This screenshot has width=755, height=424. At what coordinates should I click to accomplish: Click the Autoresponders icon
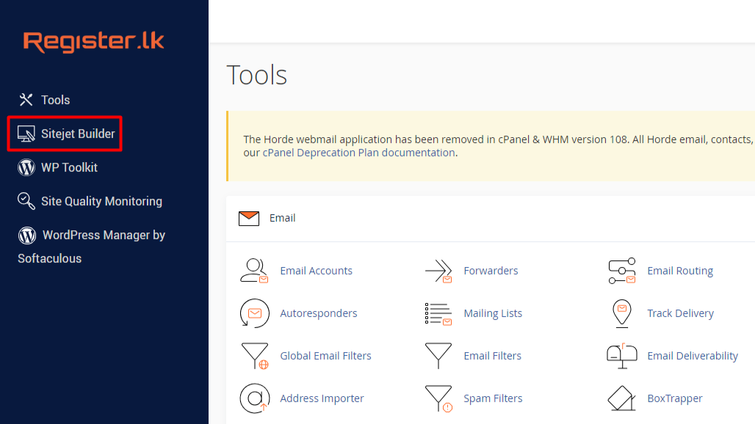coord(254,313)
